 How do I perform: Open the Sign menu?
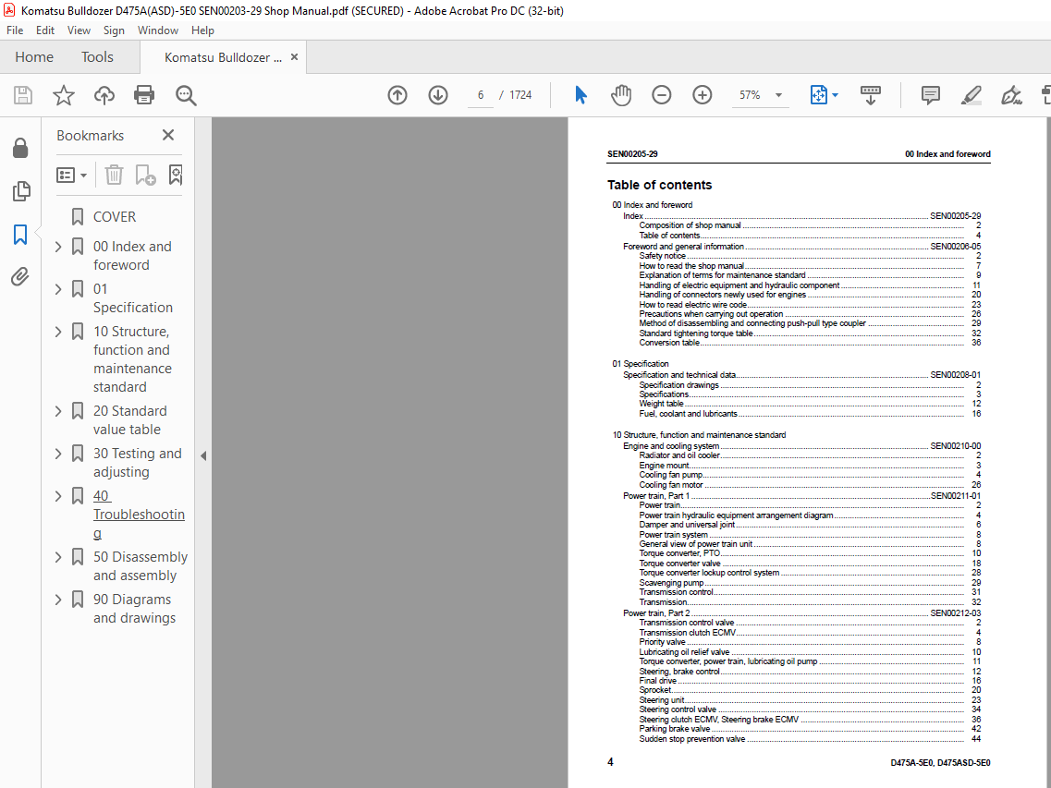(114, 30)
